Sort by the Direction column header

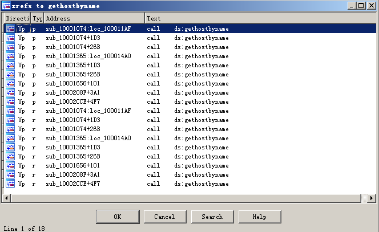(17, 18)
